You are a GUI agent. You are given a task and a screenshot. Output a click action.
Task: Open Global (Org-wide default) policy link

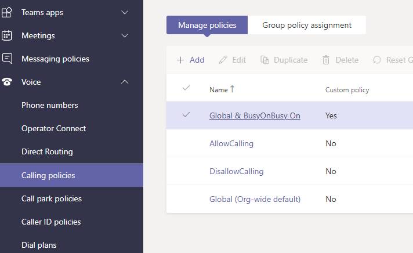pyautogui.click(x=255, y=199)
